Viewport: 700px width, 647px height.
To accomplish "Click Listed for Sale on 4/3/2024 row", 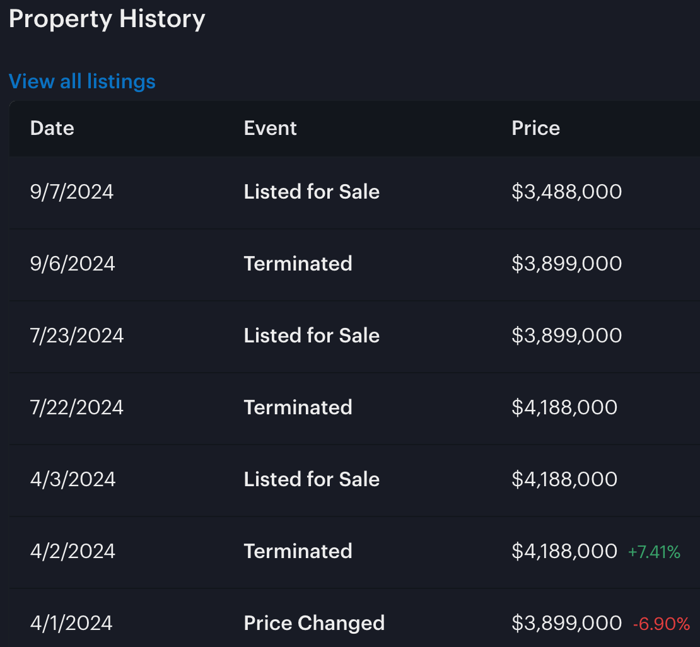I will click(312, 479).
